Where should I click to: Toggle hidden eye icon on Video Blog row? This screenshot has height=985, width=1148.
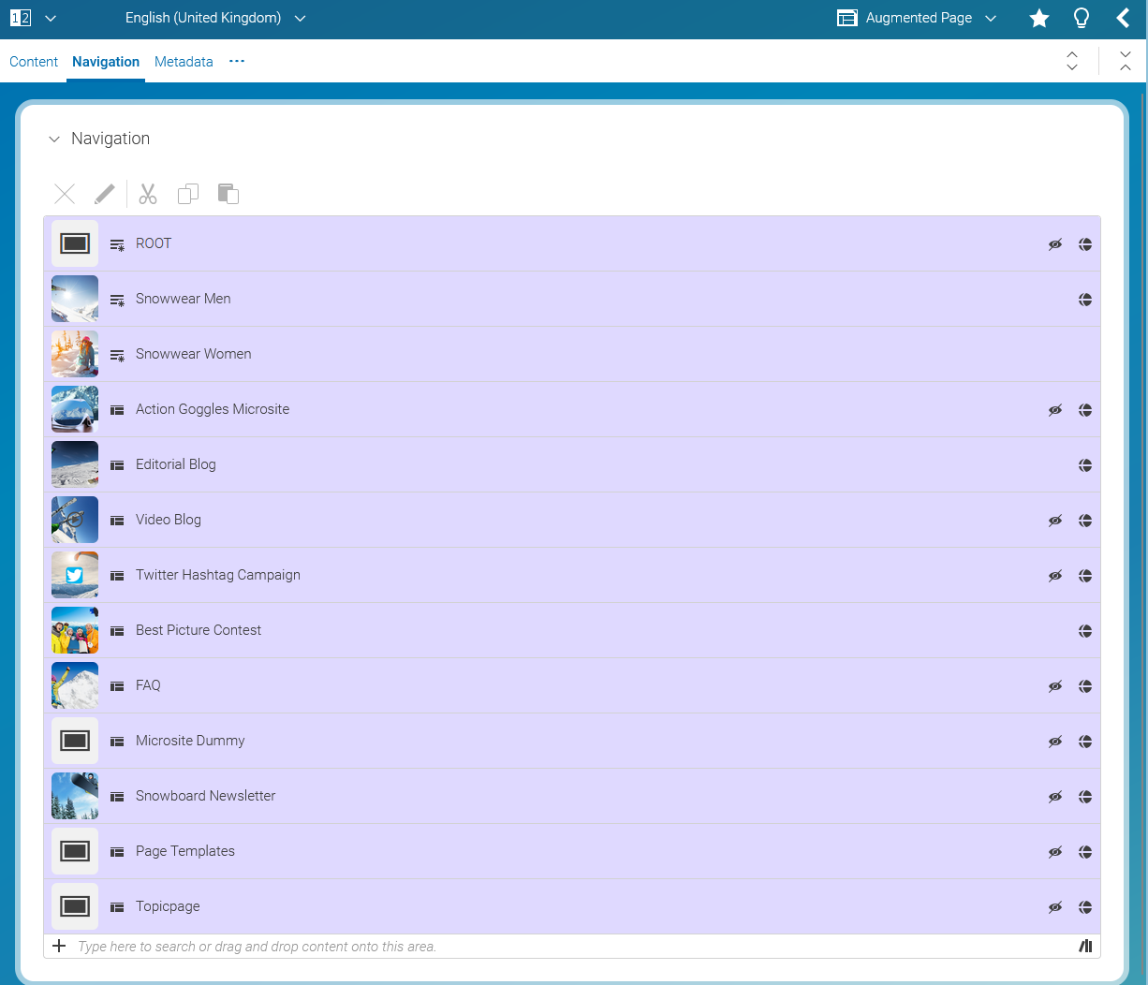click(1055, 521)
